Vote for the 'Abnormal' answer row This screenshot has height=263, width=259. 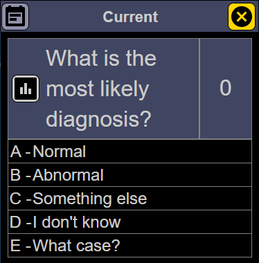129,175
